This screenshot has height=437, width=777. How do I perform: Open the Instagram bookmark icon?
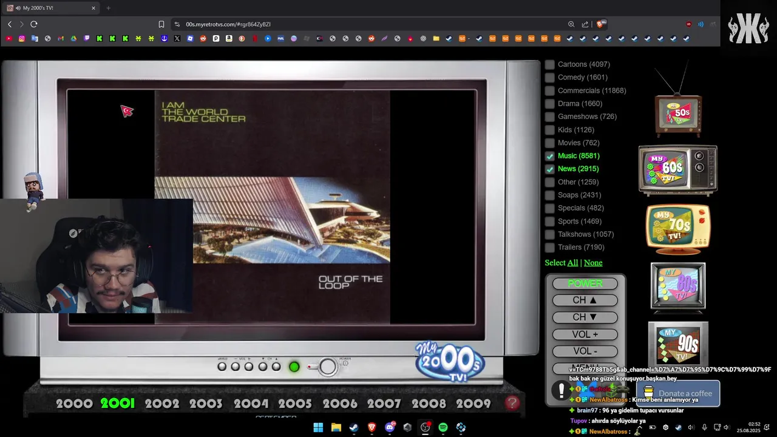pos(22,38)
